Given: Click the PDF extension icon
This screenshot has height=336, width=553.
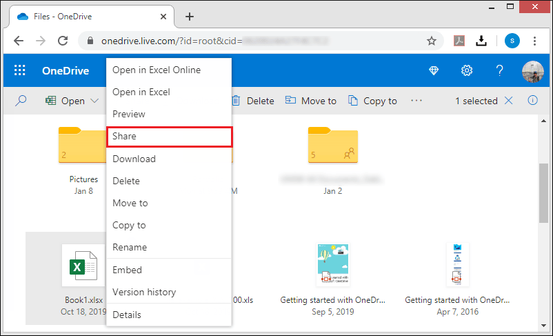Looking at the screenshot, I should [459, 41].
